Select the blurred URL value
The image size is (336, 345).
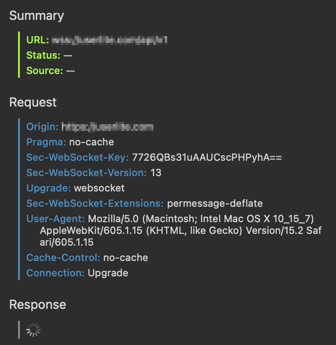110,40
